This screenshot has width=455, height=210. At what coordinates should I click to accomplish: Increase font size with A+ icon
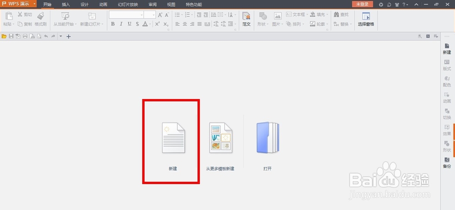point(160,15)
